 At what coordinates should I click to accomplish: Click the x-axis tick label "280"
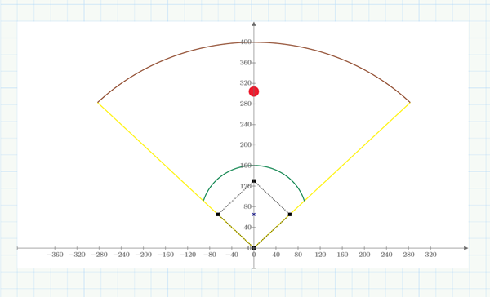(408, 255)
